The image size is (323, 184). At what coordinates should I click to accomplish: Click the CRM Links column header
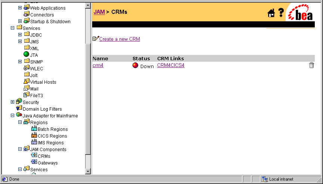pyautogui.click(x=171, y=58)
